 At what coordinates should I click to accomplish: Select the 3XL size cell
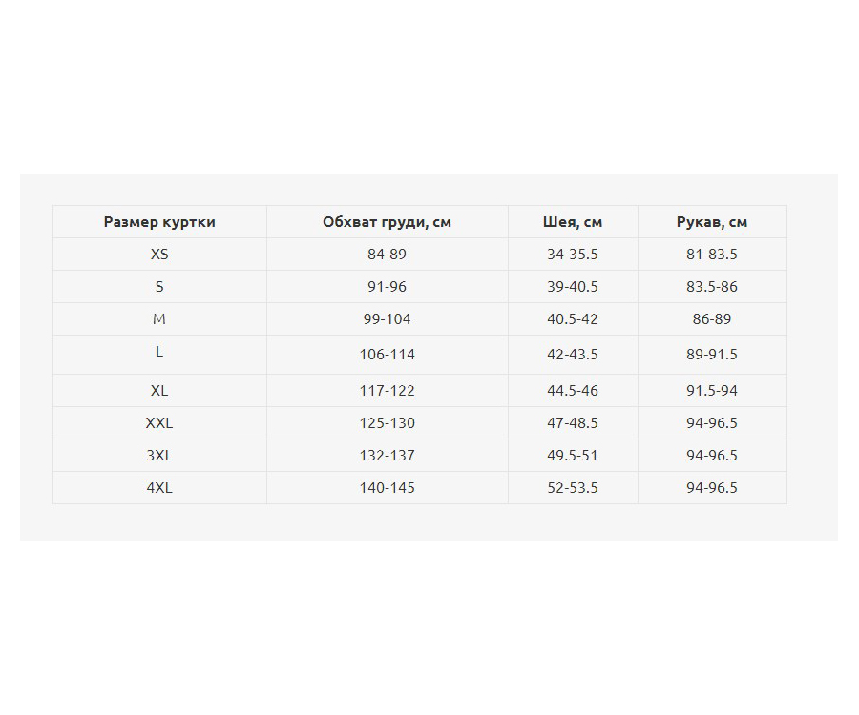(159, 456)
